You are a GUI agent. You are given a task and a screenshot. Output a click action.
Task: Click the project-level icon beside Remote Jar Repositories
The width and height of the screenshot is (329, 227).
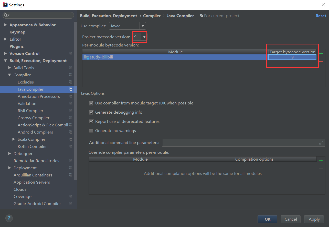[x=71, y=161]
